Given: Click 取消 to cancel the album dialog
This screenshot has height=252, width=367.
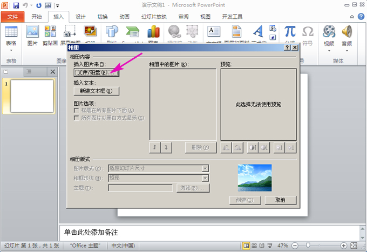Looking at the screenshot, I should (280, 200).
